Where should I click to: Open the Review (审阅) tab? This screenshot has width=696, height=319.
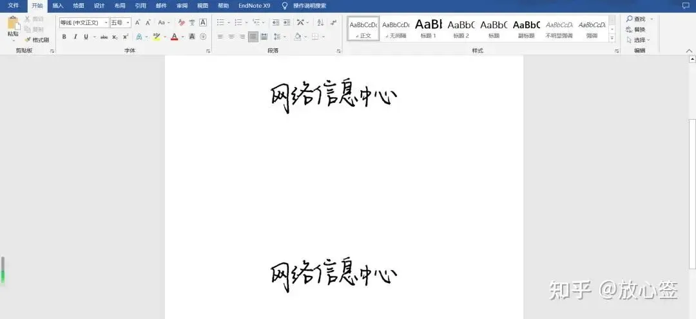(x=182, y=6)
